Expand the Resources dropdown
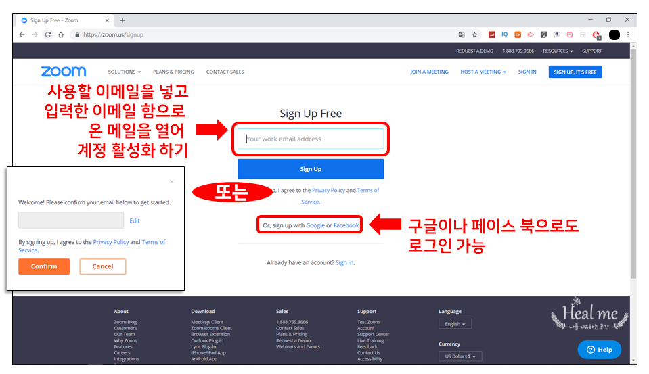 (x=558, y=51)
